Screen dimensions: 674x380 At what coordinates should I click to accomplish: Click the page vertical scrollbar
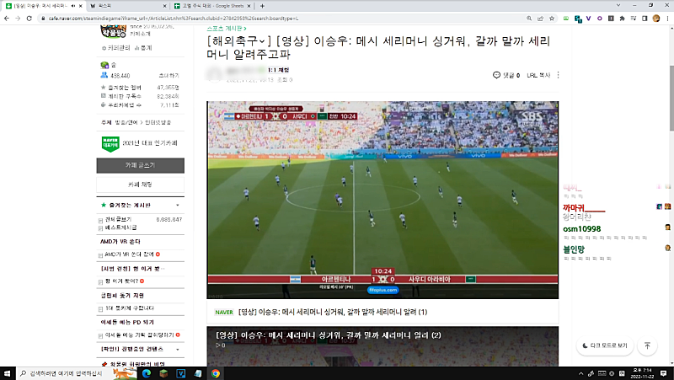pos(671,99)
